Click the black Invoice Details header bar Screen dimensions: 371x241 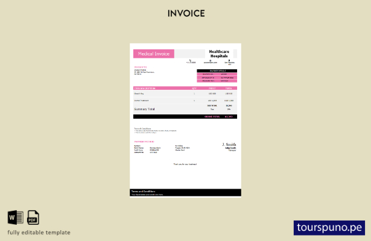217,70
